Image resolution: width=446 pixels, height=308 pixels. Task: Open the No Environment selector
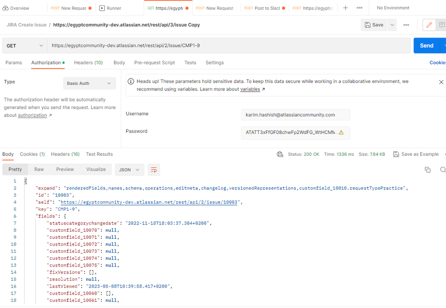[393, 8]
